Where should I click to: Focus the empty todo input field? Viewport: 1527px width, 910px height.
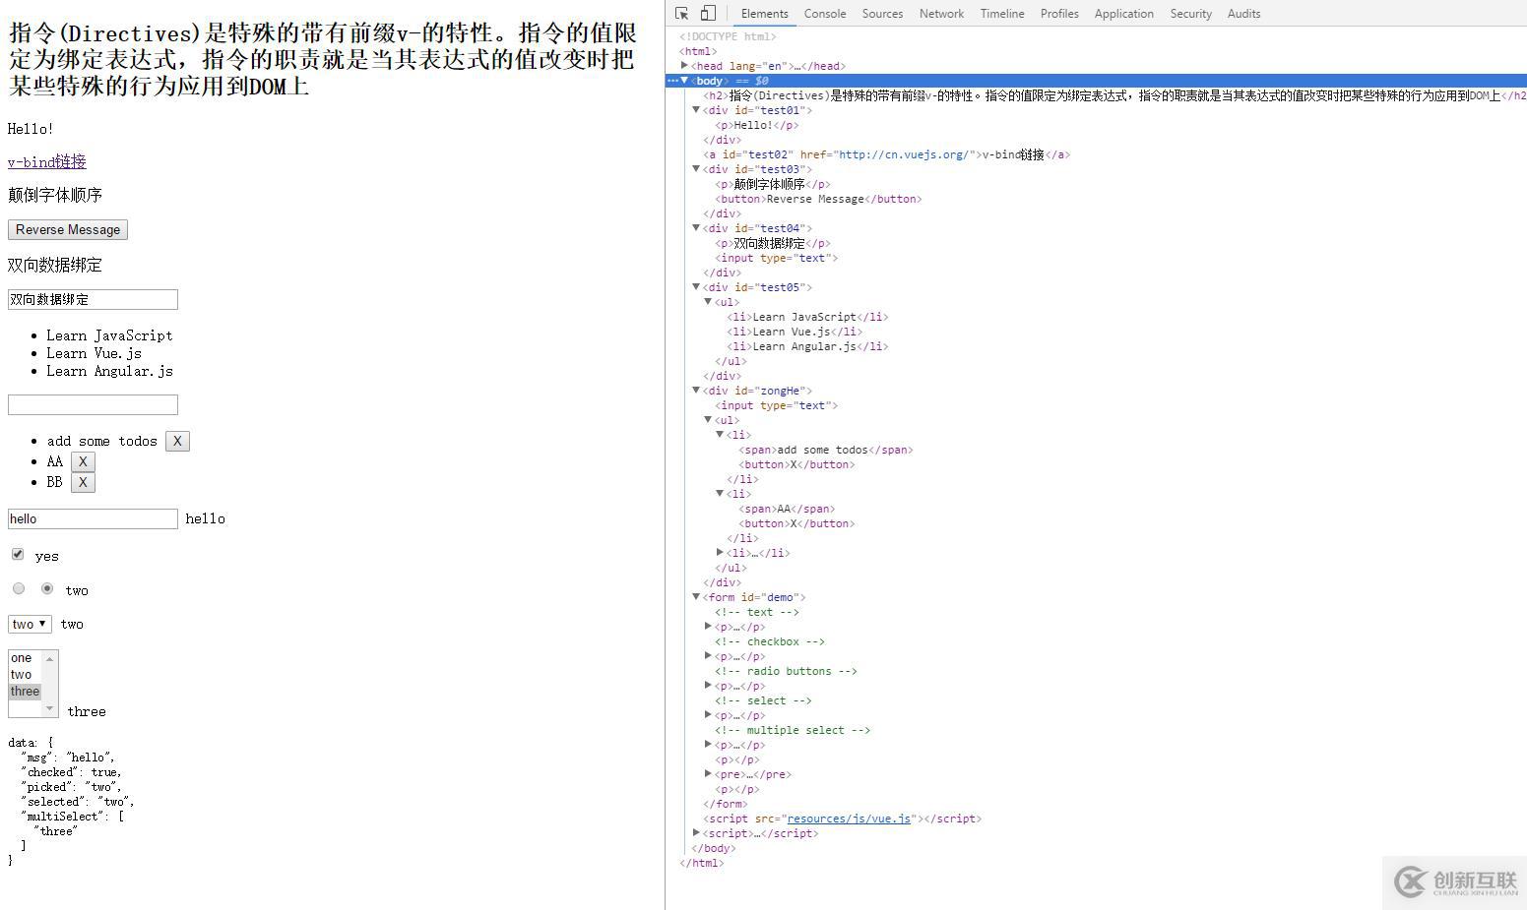point(93,404)
